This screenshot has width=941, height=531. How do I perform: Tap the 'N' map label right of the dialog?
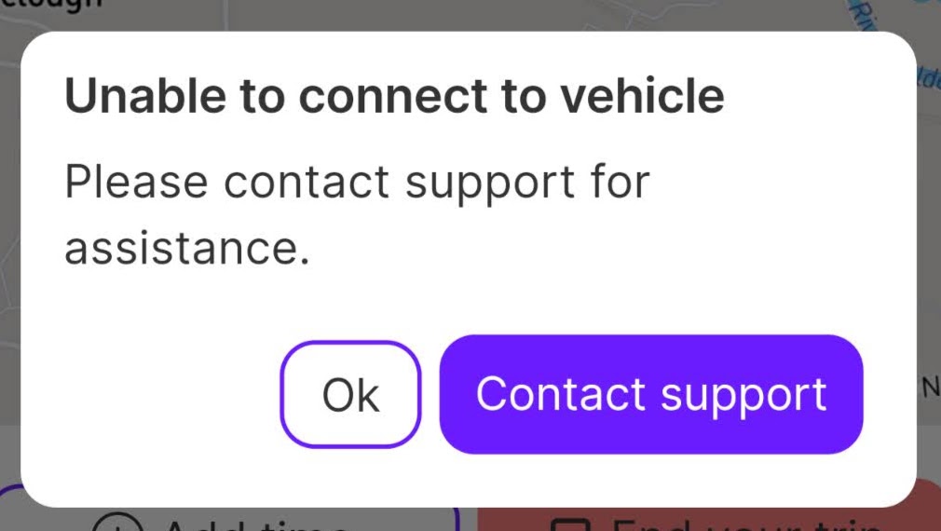coord(930,388)
